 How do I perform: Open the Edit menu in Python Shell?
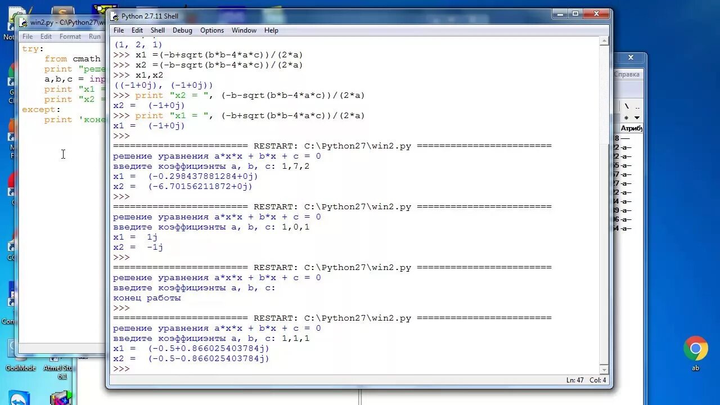pos(137,30)
